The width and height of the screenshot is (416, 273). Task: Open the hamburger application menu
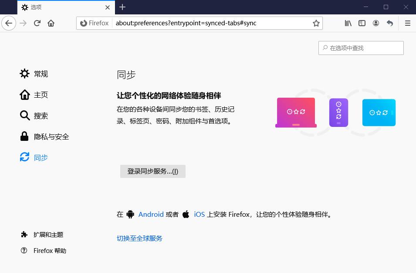pos(408,23)
